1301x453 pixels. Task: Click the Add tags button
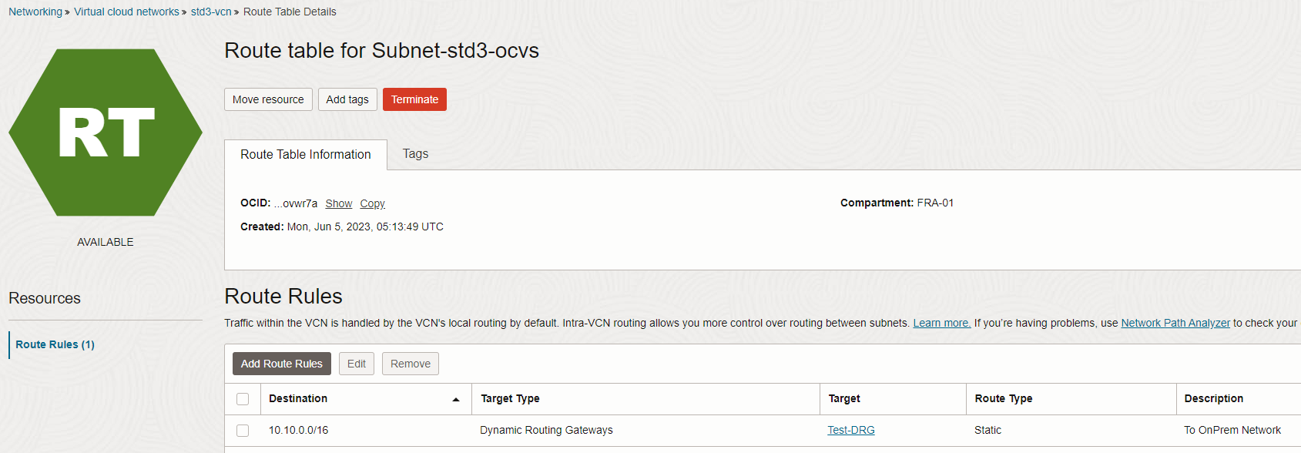tap(347, 99)
